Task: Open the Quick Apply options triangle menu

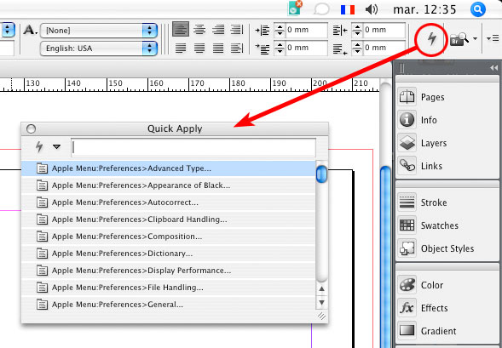Action: pyautogui.click(x=56, y=146)
